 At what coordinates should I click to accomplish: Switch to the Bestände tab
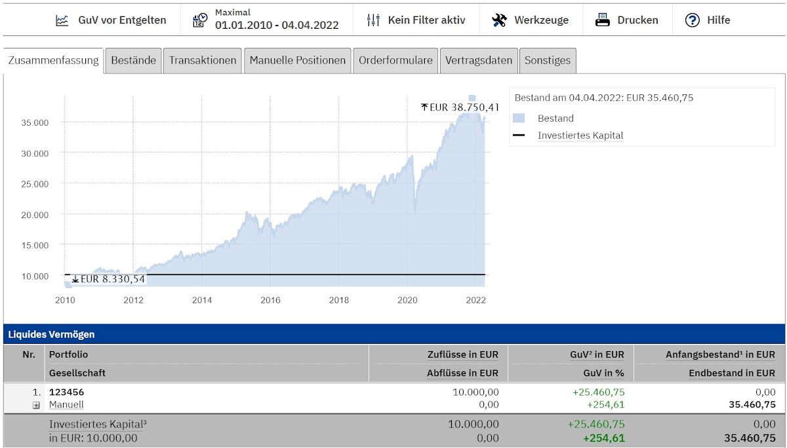134,60
